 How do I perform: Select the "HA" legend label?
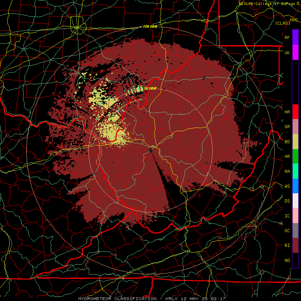pyautogui.click(x=287, y=112)
